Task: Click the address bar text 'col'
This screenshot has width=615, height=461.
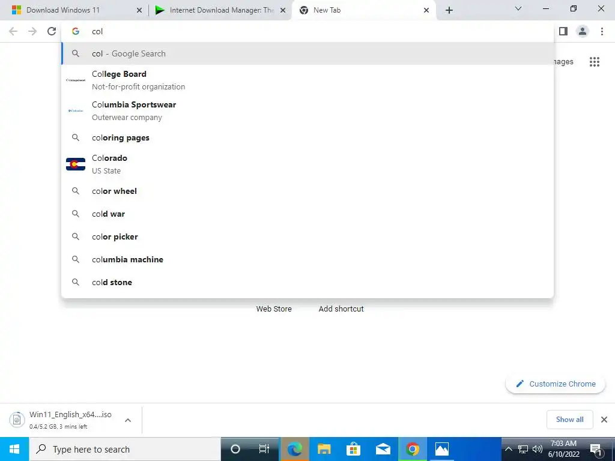Action: click(97, 31)
